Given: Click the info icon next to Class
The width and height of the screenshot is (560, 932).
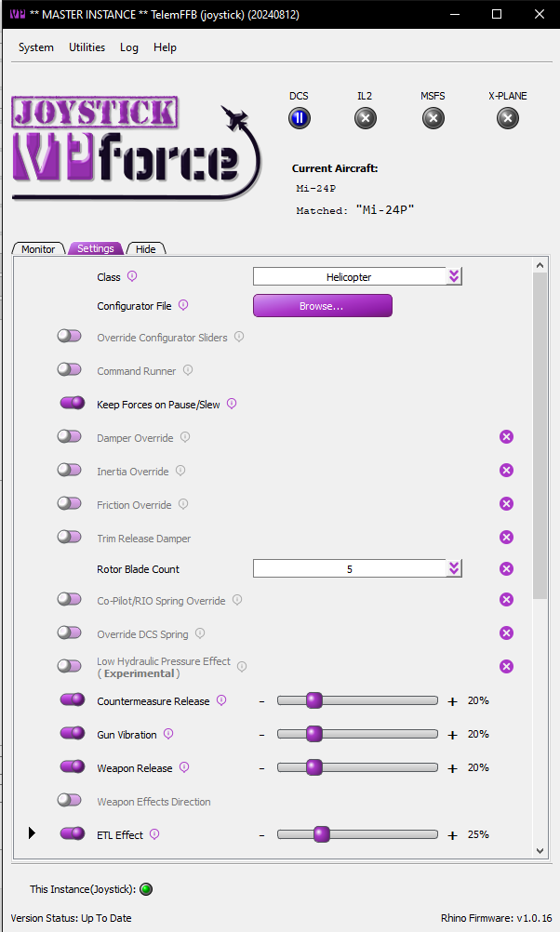Looking at the screenshot, I should pos(132,276).
